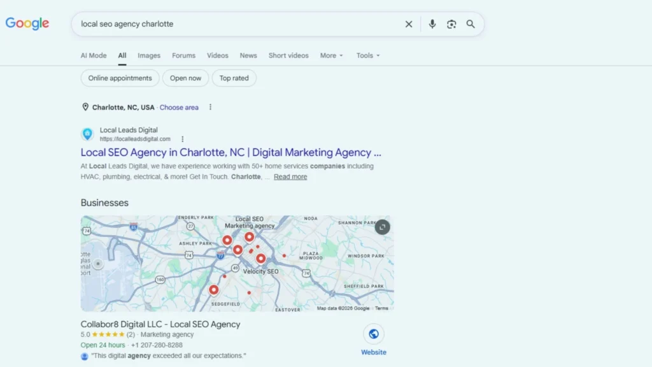Open the Images tab
Viewport: 652px width, 367px height.
click(x=149, y=55)
